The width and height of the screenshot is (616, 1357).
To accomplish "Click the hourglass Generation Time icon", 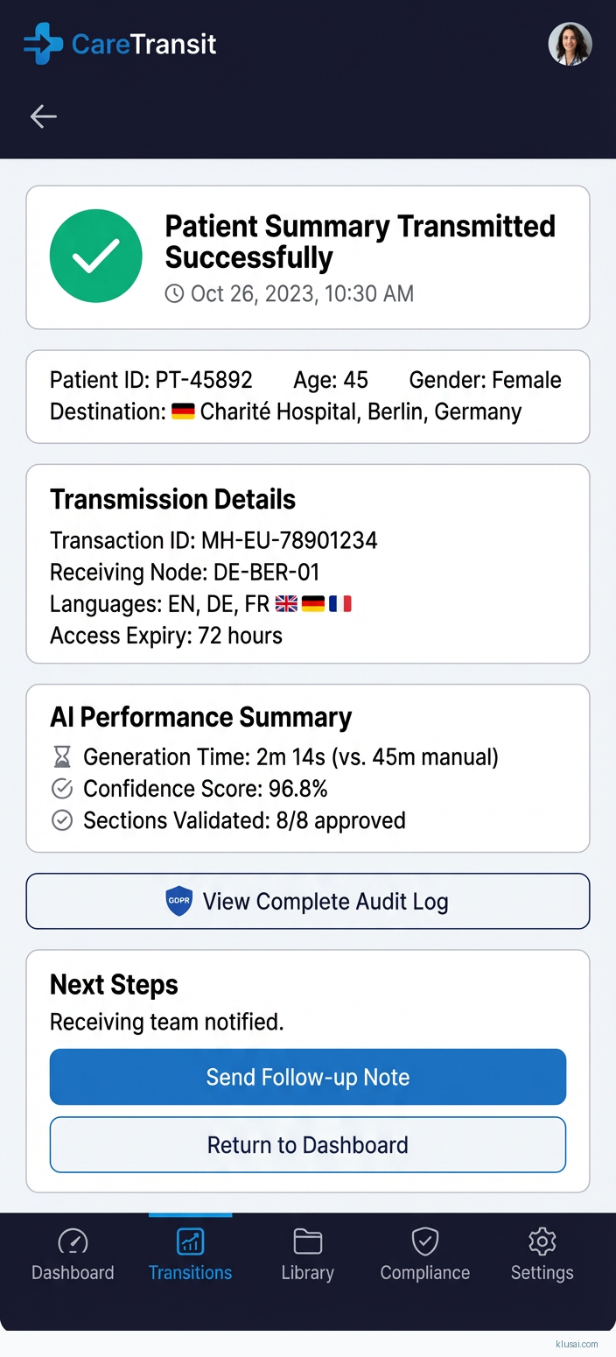I will tap(62, 757).
